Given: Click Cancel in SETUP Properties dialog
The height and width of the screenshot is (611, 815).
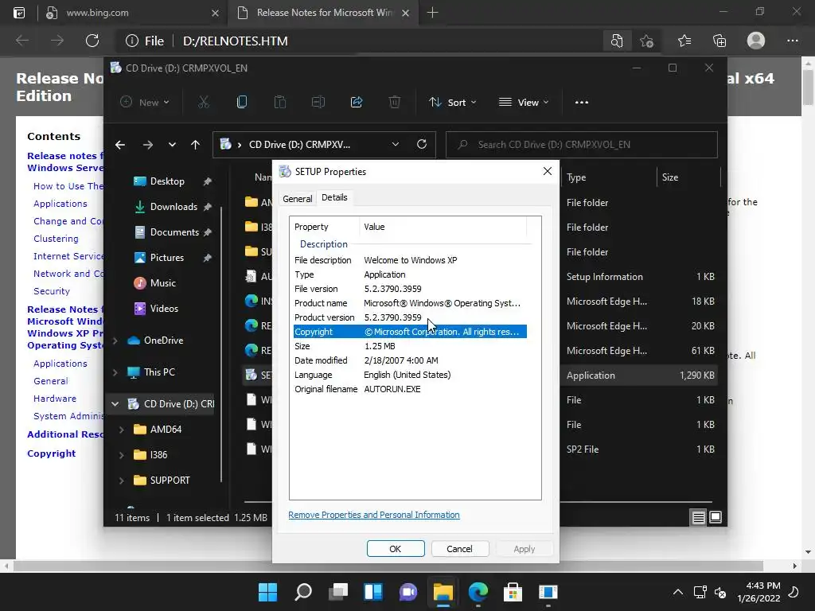Looking at the screenshot, I should pos(459,549).
